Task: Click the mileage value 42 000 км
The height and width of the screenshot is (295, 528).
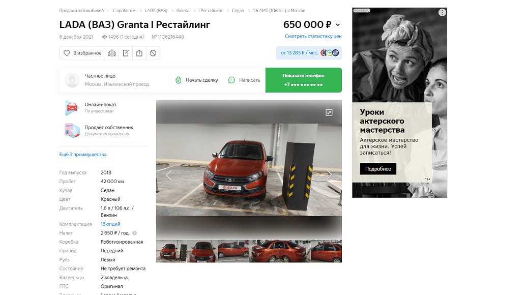Action: (112, 182)
